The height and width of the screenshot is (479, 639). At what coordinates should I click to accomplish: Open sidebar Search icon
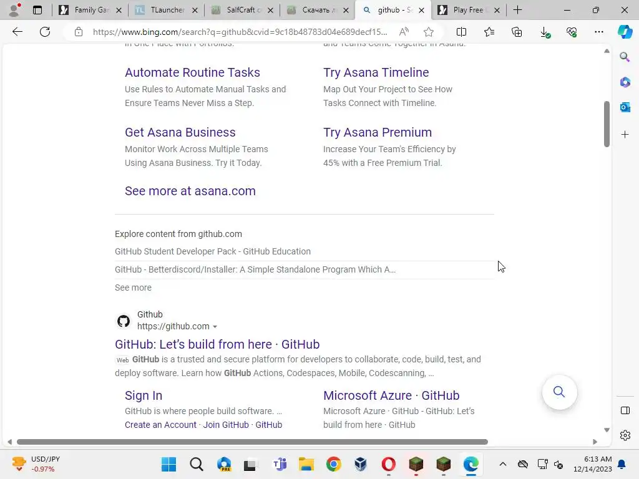[625, 57]
